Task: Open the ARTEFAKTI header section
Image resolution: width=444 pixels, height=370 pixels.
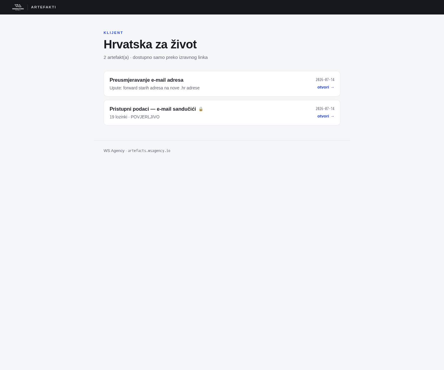Action: point(43,7)
